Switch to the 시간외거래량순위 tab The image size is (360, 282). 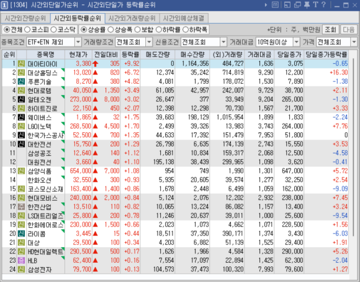[132, 19]
